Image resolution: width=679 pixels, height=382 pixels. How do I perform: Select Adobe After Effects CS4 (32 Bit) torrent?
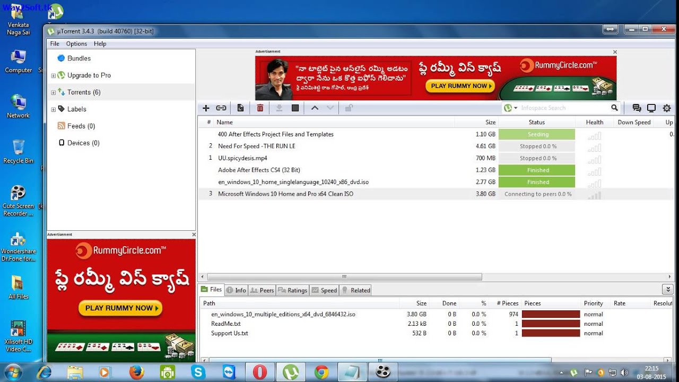[x=259, y=170]
